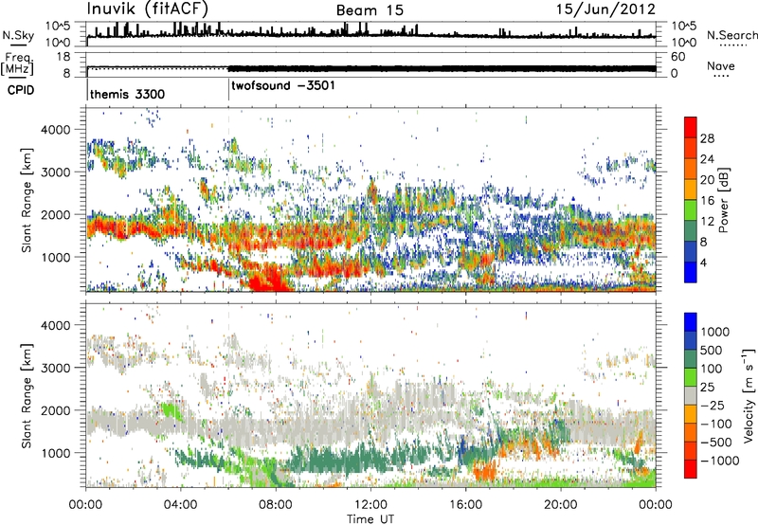Click "Slant Range [km]" label of velocity panel
The height and width of the screenshot is (525, 758).
pyautogui.click(x=27, y=396)
